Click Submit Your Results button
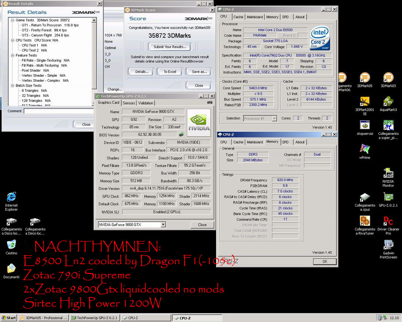Screen dimensions: 402x322 coord(170,47)
